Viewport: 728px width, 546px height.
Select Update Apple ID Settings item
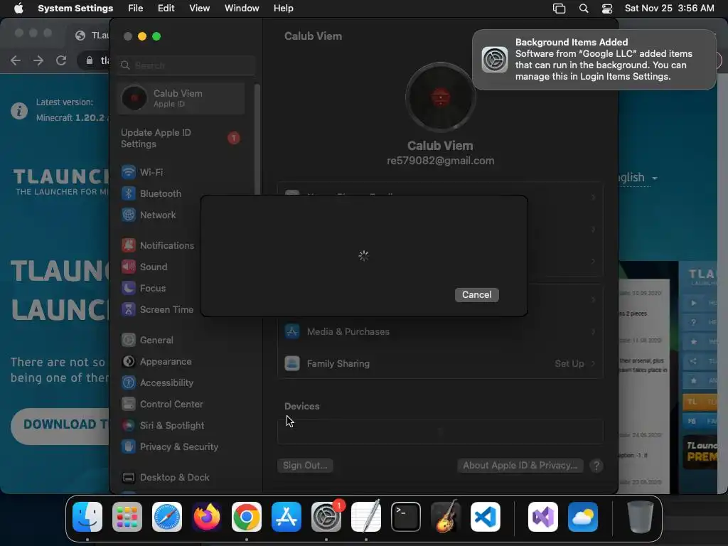click(x=181, y=139)
